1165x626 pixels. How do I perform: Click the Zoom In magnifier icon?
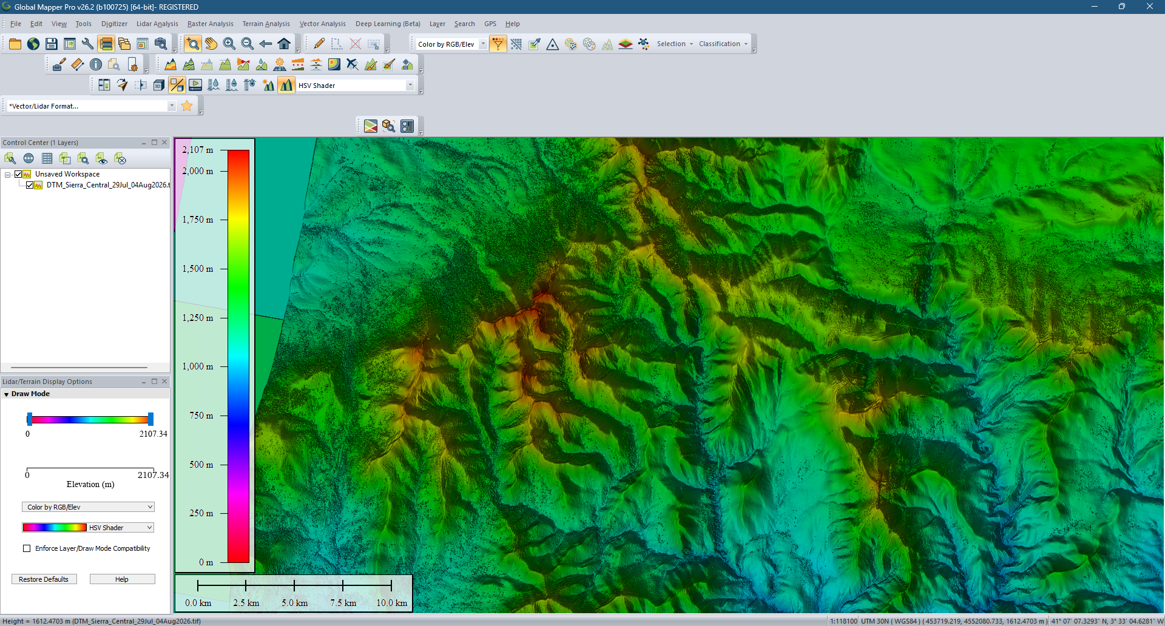pyautogui.click(x=229, y=44)
